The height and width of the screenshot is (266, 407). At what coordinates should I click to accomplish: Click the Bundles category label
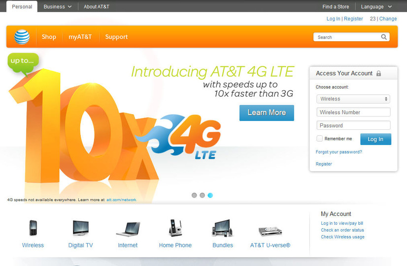223,245
